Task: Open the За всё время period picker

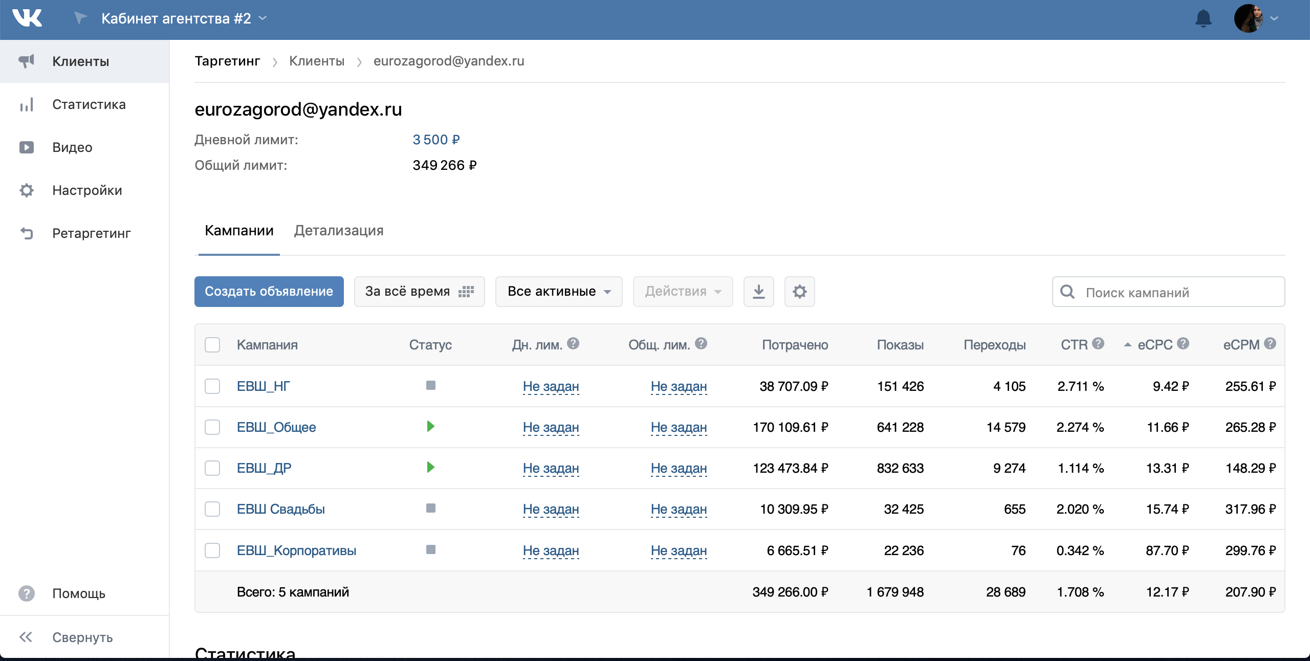Action: pyautogui.click(x=419, y=292)
